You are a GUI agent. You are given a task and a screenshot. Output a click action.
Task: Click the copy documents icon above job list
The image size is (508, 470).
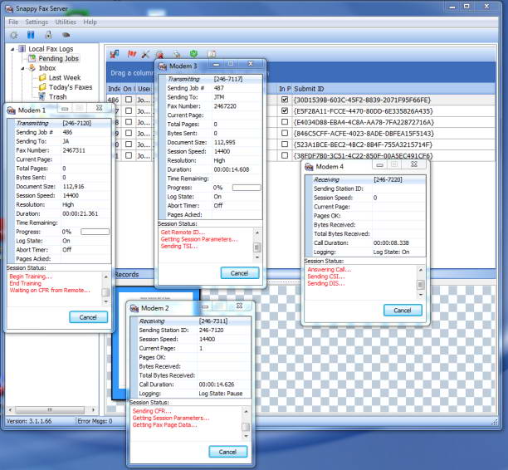pyautogui.click(x=176, y=55)
